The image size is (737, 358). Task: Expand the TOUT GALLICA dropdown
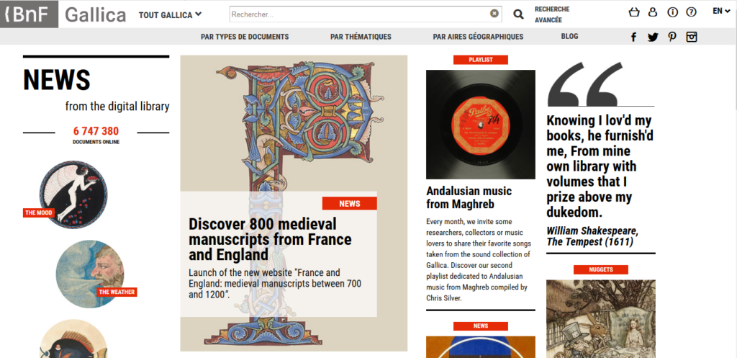(x=170, y=15)
